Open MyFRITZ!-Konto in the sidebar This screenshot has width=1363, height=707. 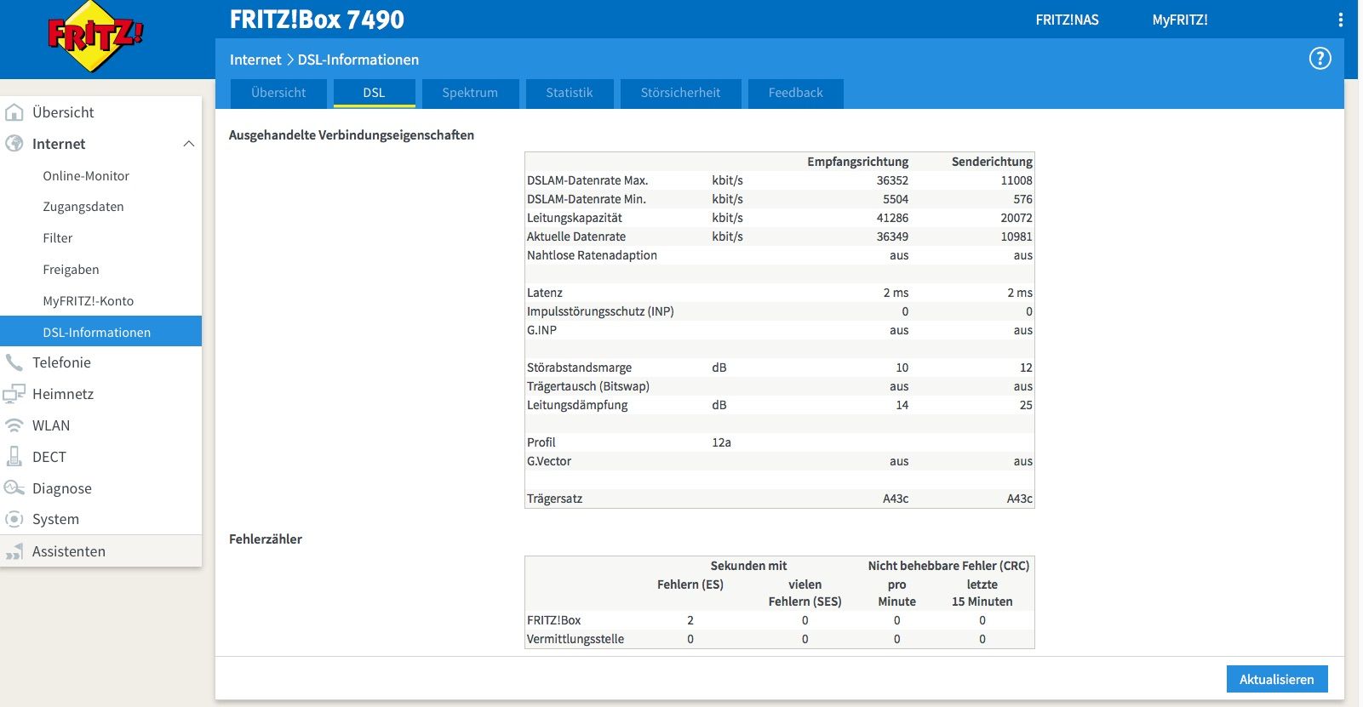[89, 301]
